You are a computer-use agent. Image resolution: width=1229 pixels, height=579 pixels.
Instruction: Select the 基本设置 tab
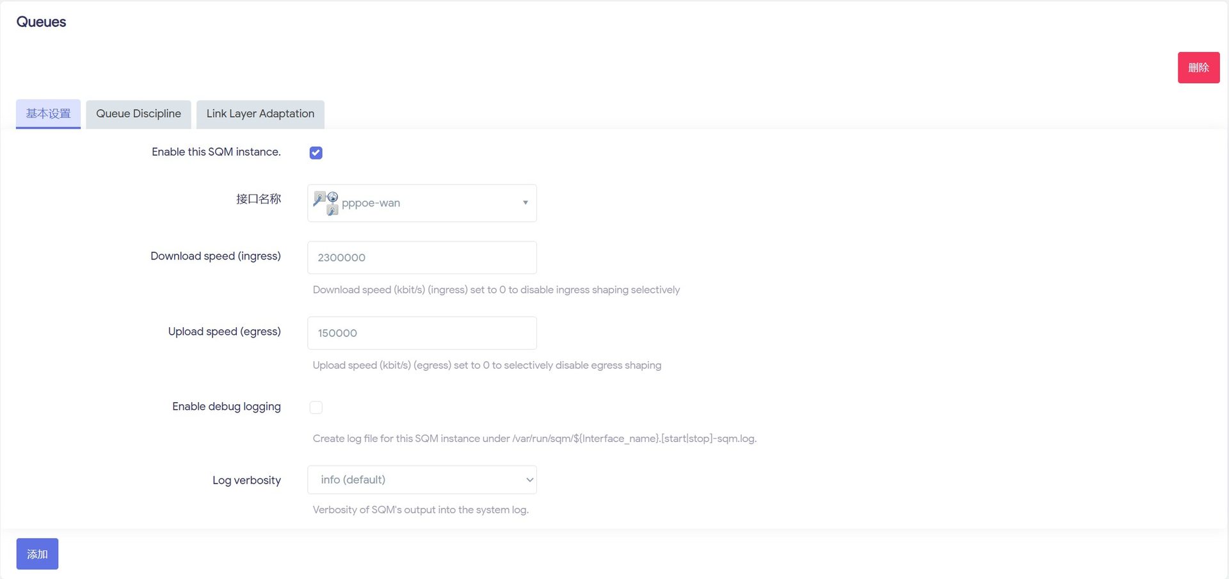click(48, 114)
